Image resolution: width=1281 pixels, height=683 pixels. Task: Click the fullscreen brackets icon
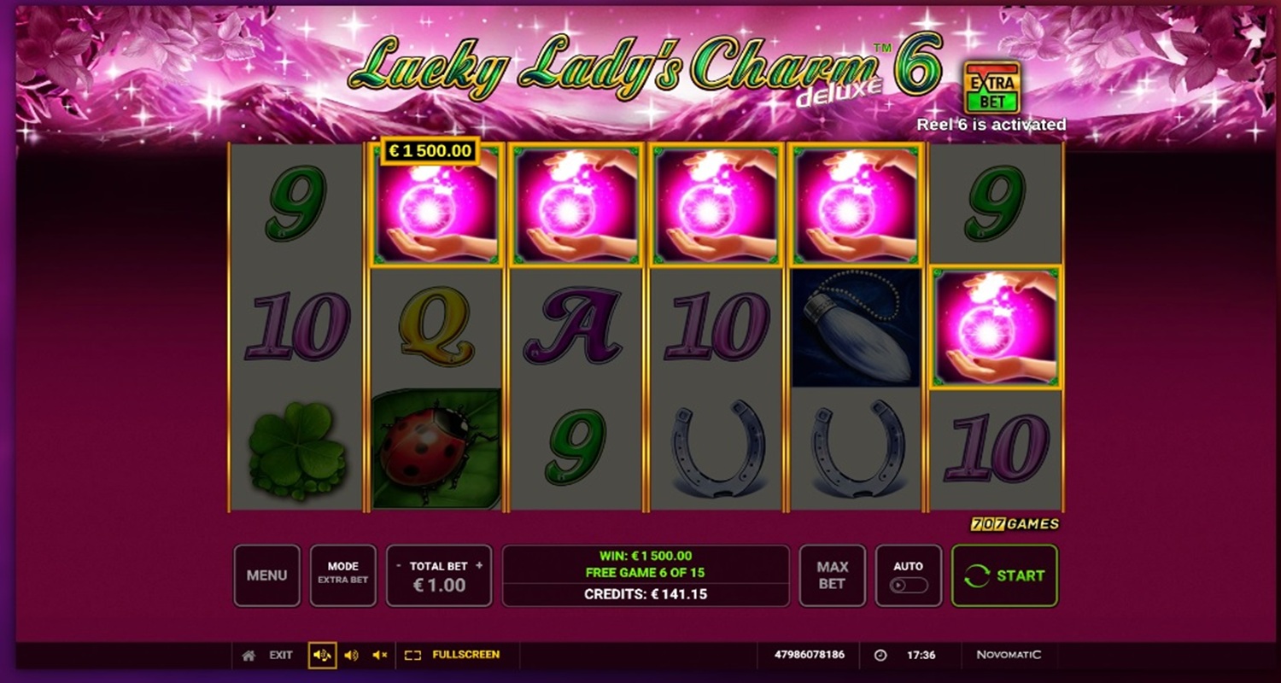(413, 656)
